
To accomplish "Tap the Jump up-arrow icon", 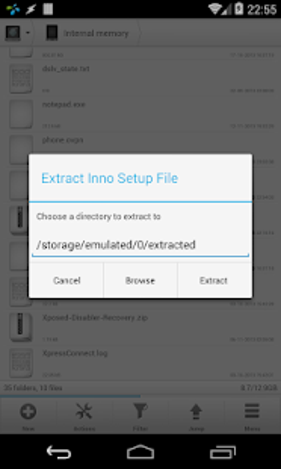I will pos(196,412).
